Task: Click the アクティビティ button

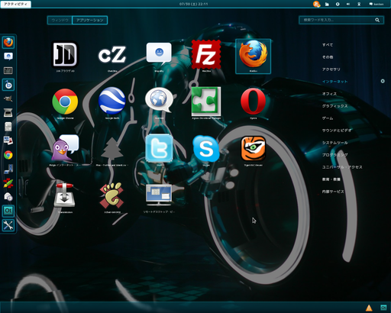Action: pyautogui.click(x=16, y=4)
